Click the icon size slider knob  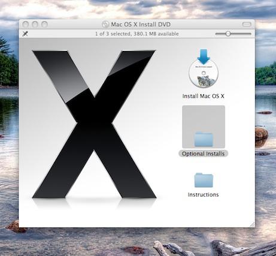(228, 34)
